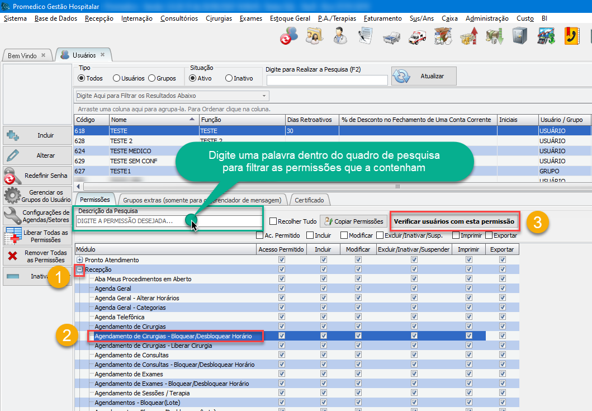The image size is (592, 411).
Task: Open the Faturamento menu
Action: (x=382, y=18)
